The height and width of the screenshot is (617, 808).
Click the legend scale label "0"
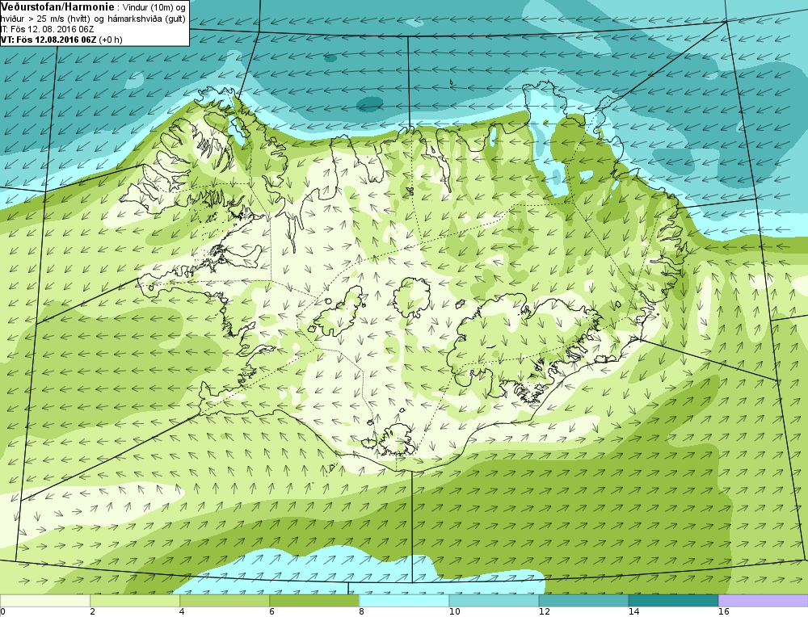[3, 612]
